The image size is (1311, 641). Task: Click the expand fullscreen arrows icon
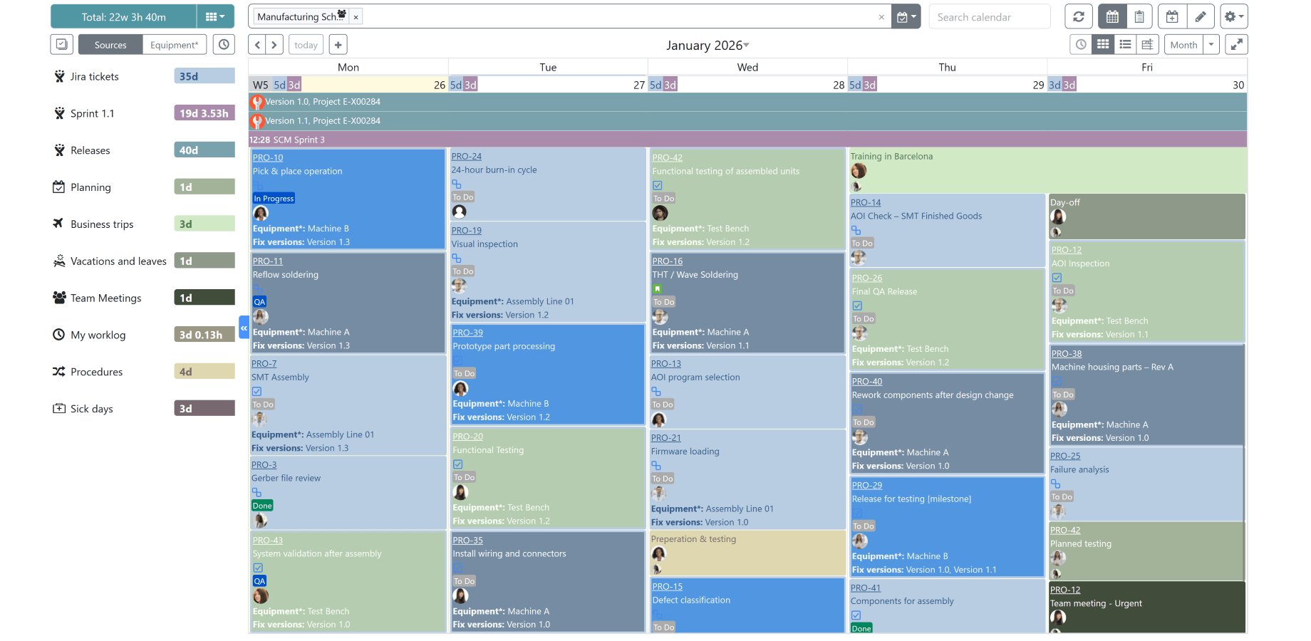click(1236, 44)
